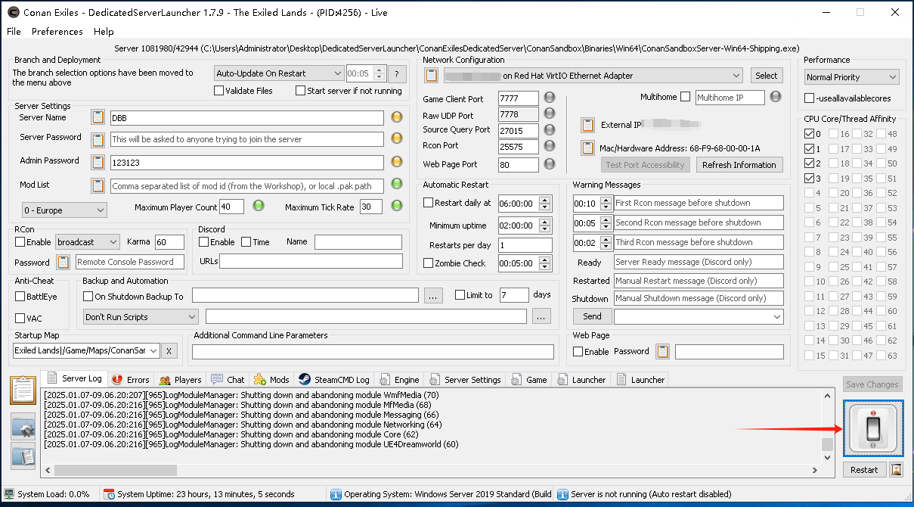The width and height of the screenshot is (914, 507).
Task: Open the Help menu
Action: pos(104,32)
